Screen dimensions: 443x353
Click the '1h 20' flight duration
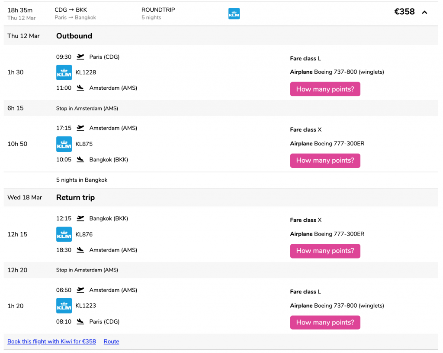(15, 306)
